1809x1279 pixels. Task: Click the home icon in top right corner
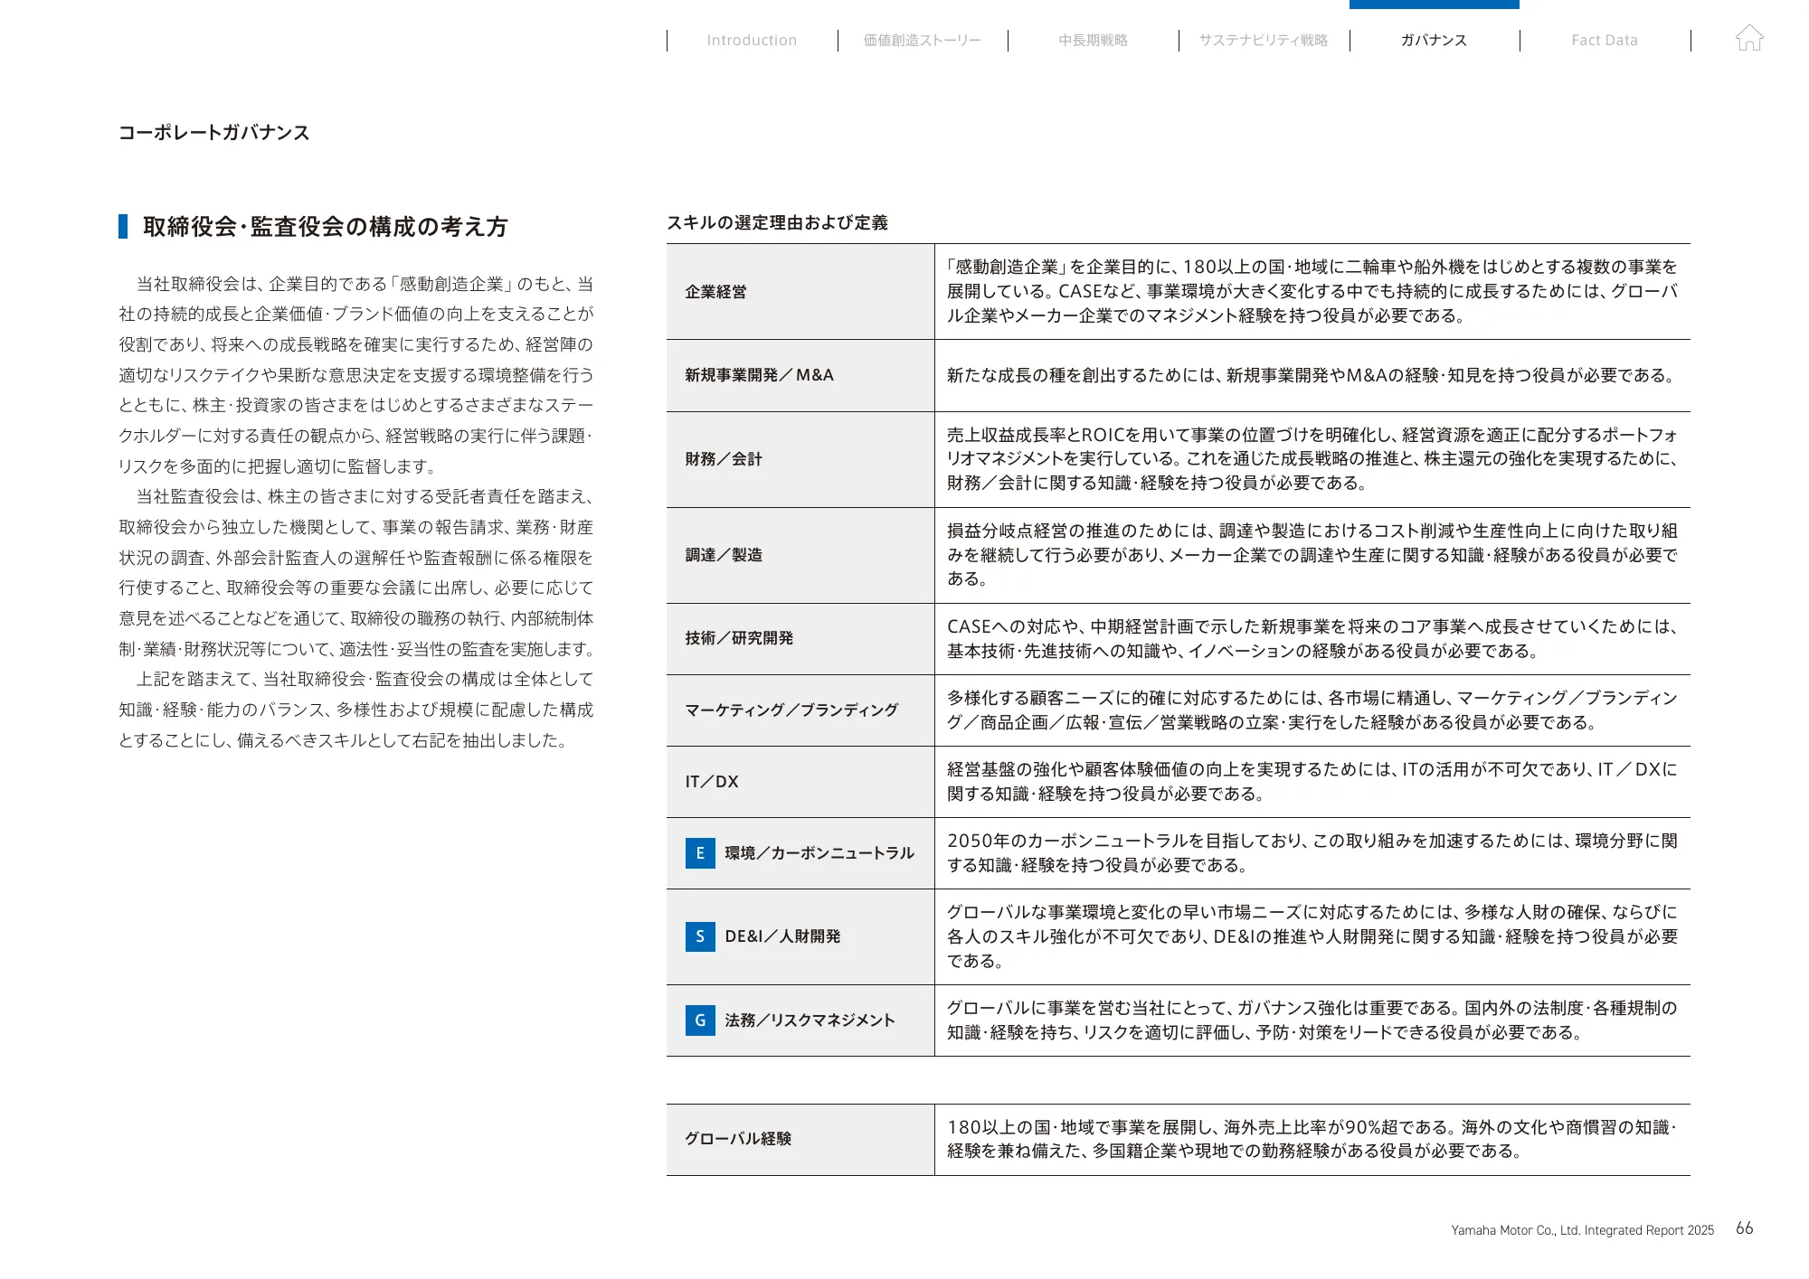1750,38
